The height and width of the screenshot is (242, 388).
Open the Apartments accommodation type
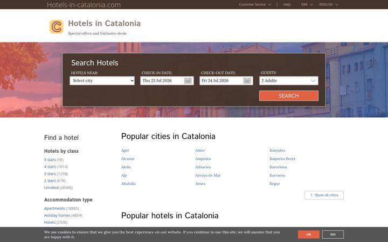pos(54,209)
